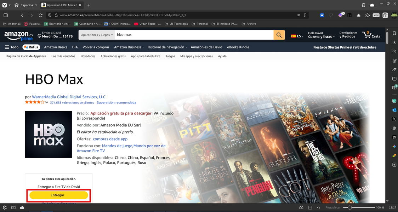398x212 pixels.
Task: Click the yellow Entregar button
Action: [x=58, y=195]
